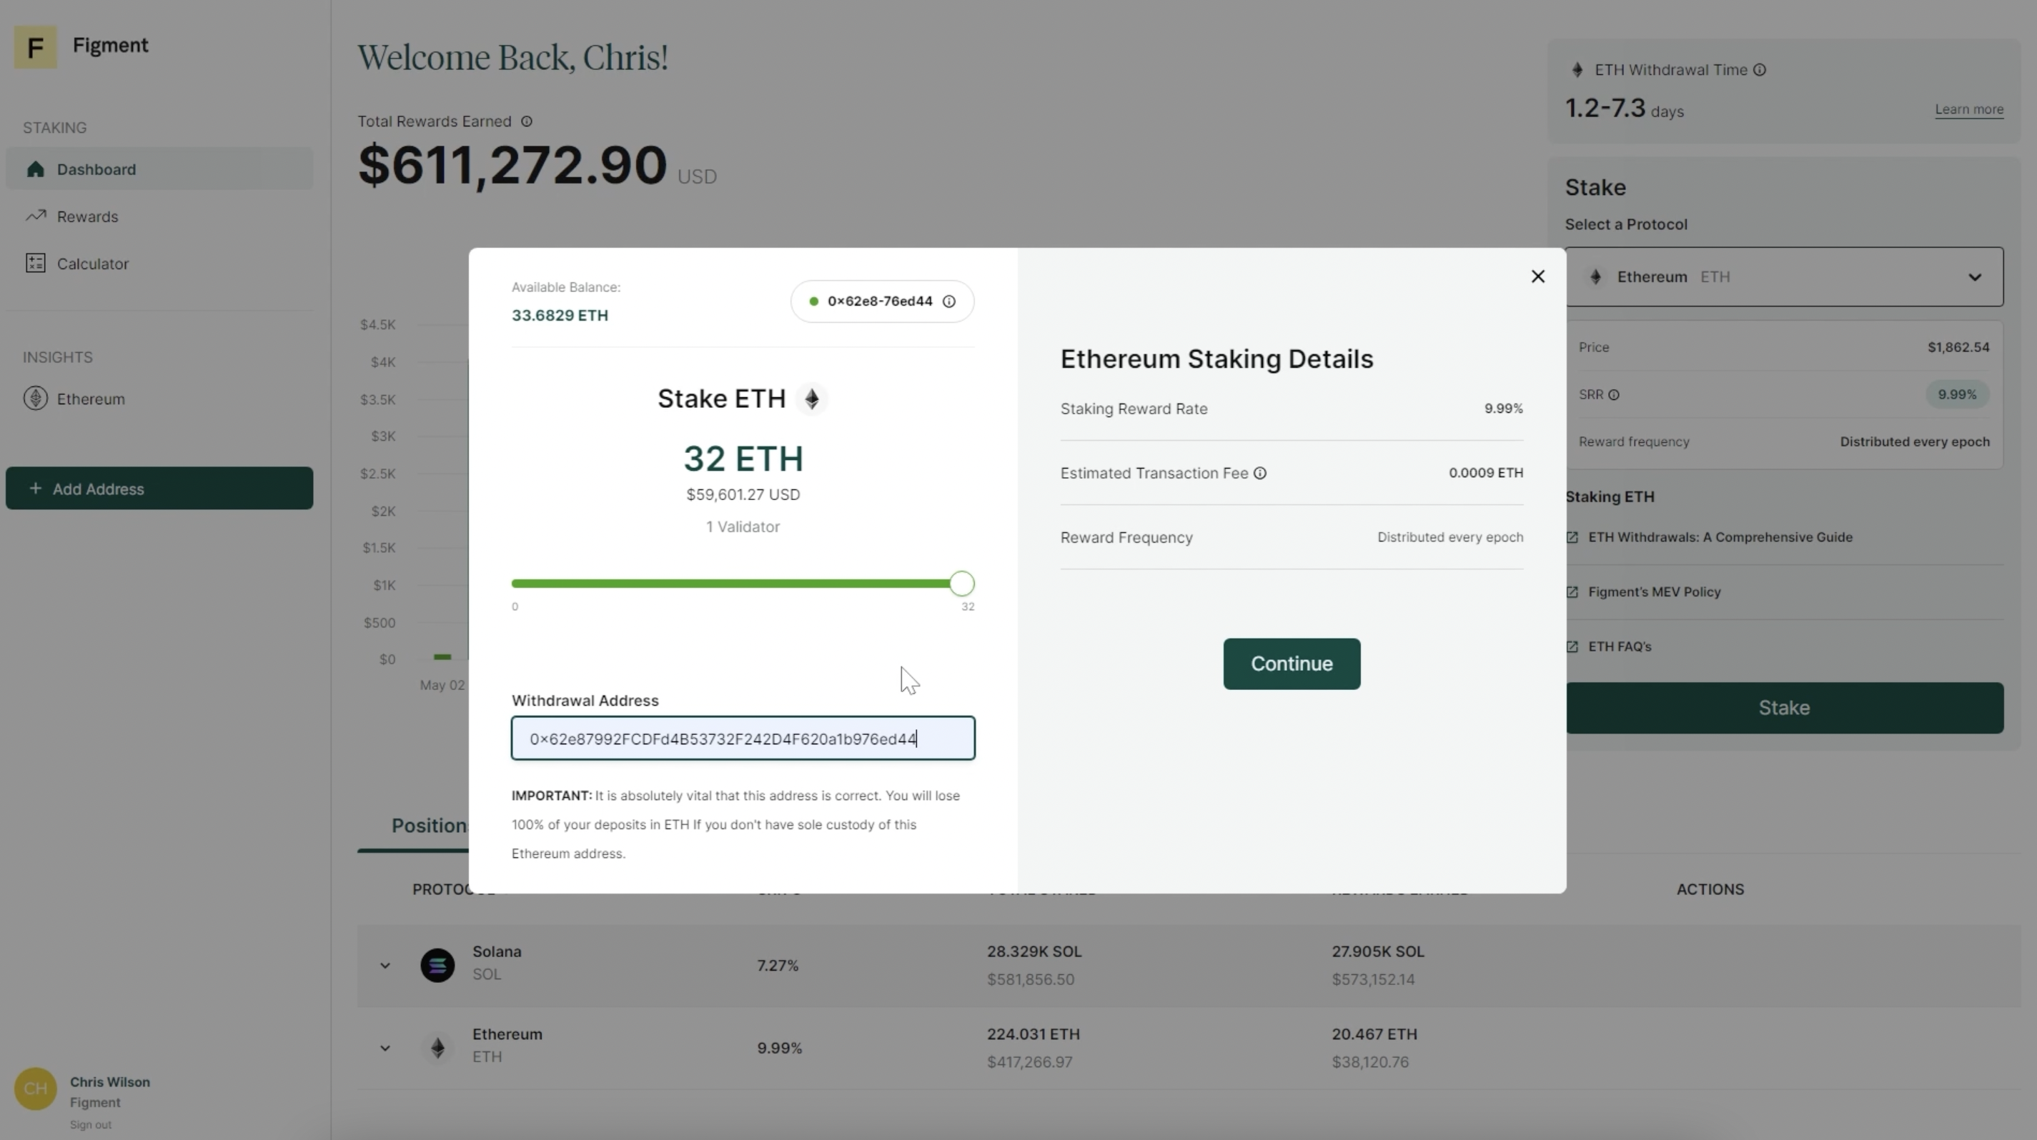Click the Ethereum icon beside ETH Withdrawal Time
2037x1140 pixels.
point(1577,69)
